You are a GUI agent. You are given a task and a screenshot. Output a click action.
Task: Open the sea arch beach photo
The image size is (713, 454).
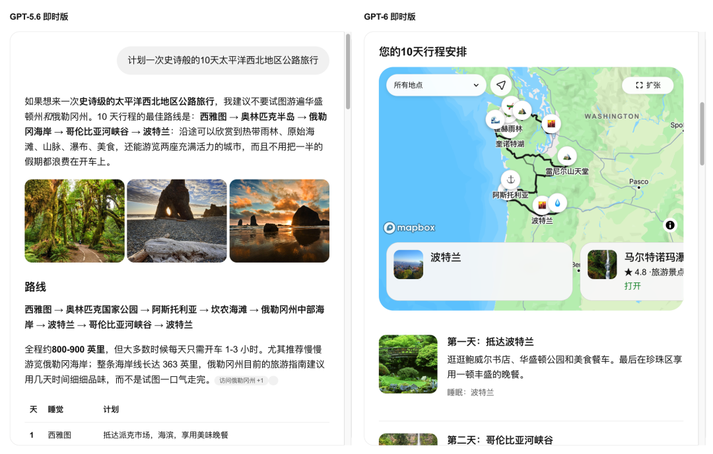coord(177,221)
